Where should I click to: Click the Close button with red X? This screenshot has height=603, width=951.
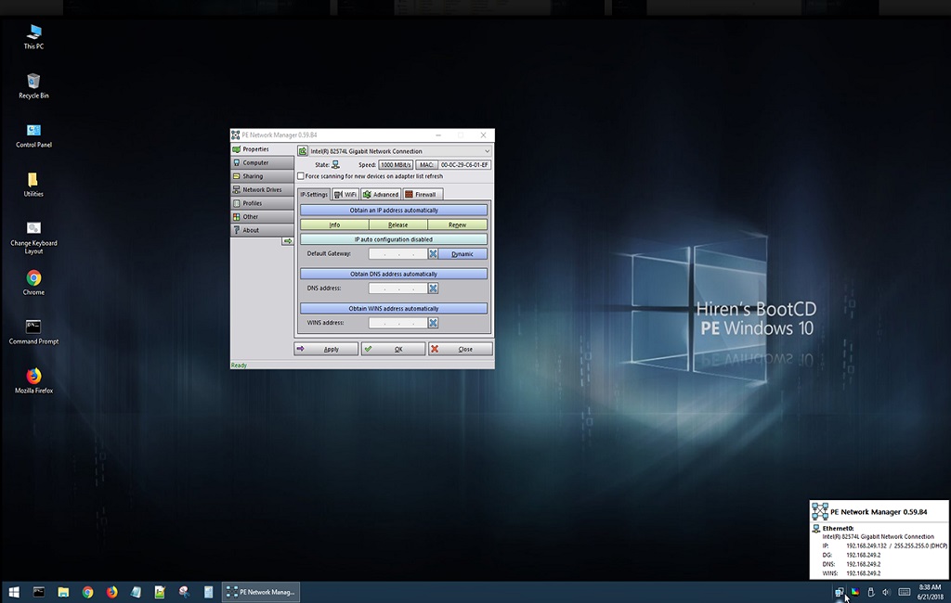[x=461, y=349]
